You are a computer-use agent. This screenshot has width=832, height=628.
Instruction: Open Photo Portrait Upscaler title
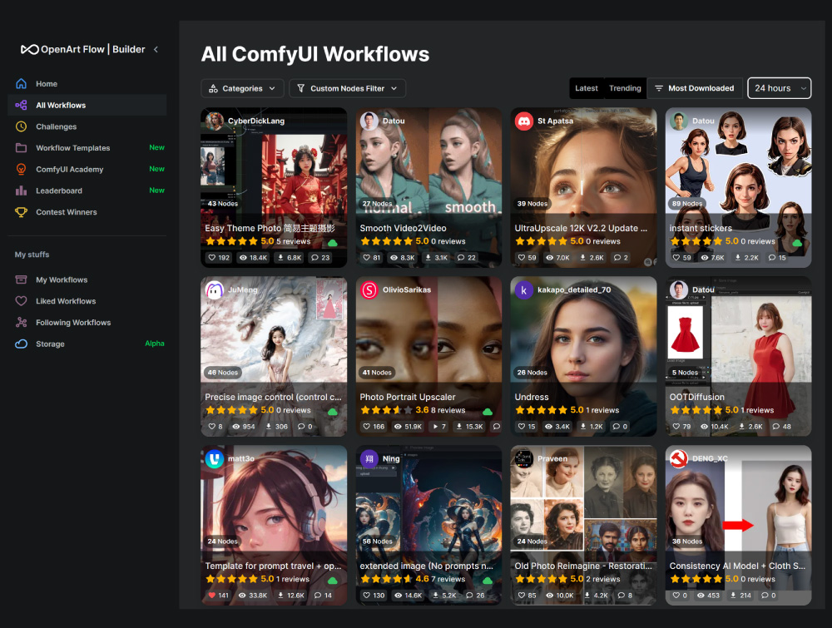pyautogui.click(x=408, y=397)
